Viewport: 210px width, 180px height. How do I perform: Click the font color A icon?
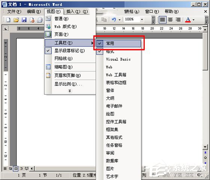tap(188, 20)
